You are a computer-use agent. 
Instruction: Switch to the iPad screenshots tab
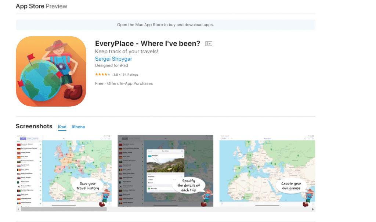(x=62, y=127)
